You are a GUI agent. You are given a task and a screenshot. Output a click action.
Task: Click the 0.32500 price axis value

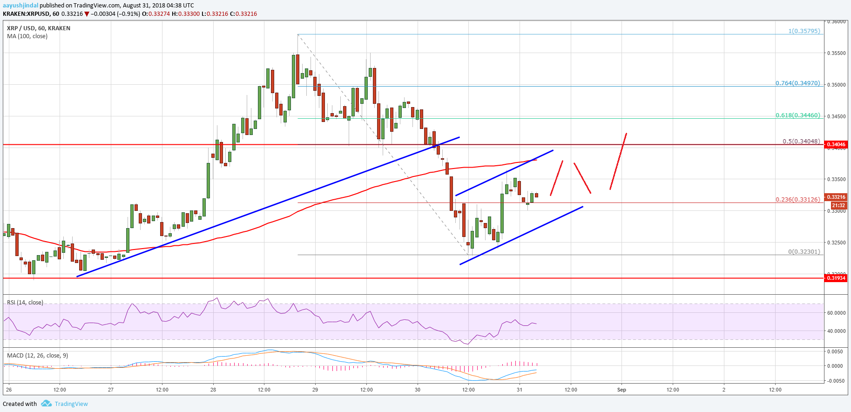tap(836, 243)
